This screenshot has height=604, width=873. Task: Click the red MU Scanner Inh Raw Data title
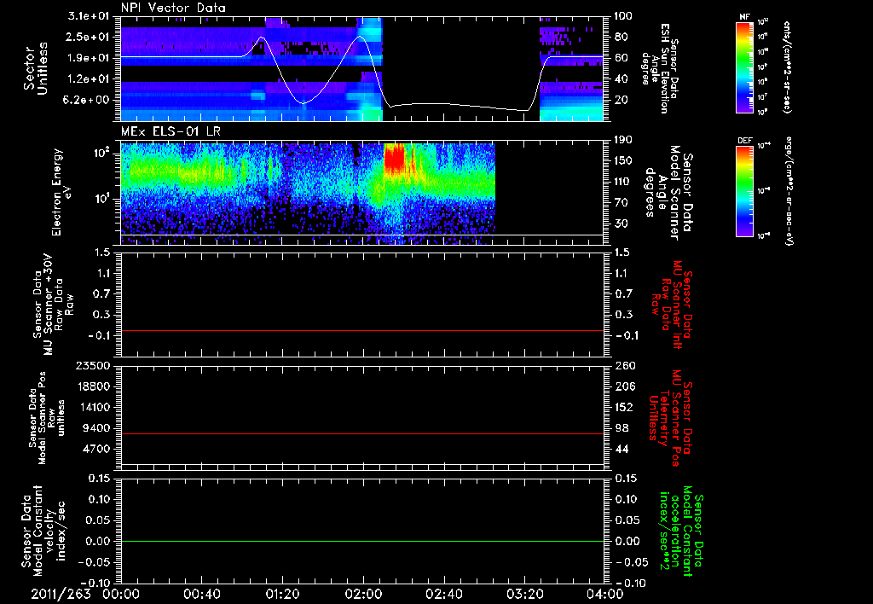pos(672,305)
